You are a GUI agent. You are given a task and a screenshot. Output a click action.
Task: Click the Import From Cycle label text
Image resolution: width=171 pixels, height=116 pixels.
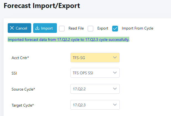tap(137, 28)
